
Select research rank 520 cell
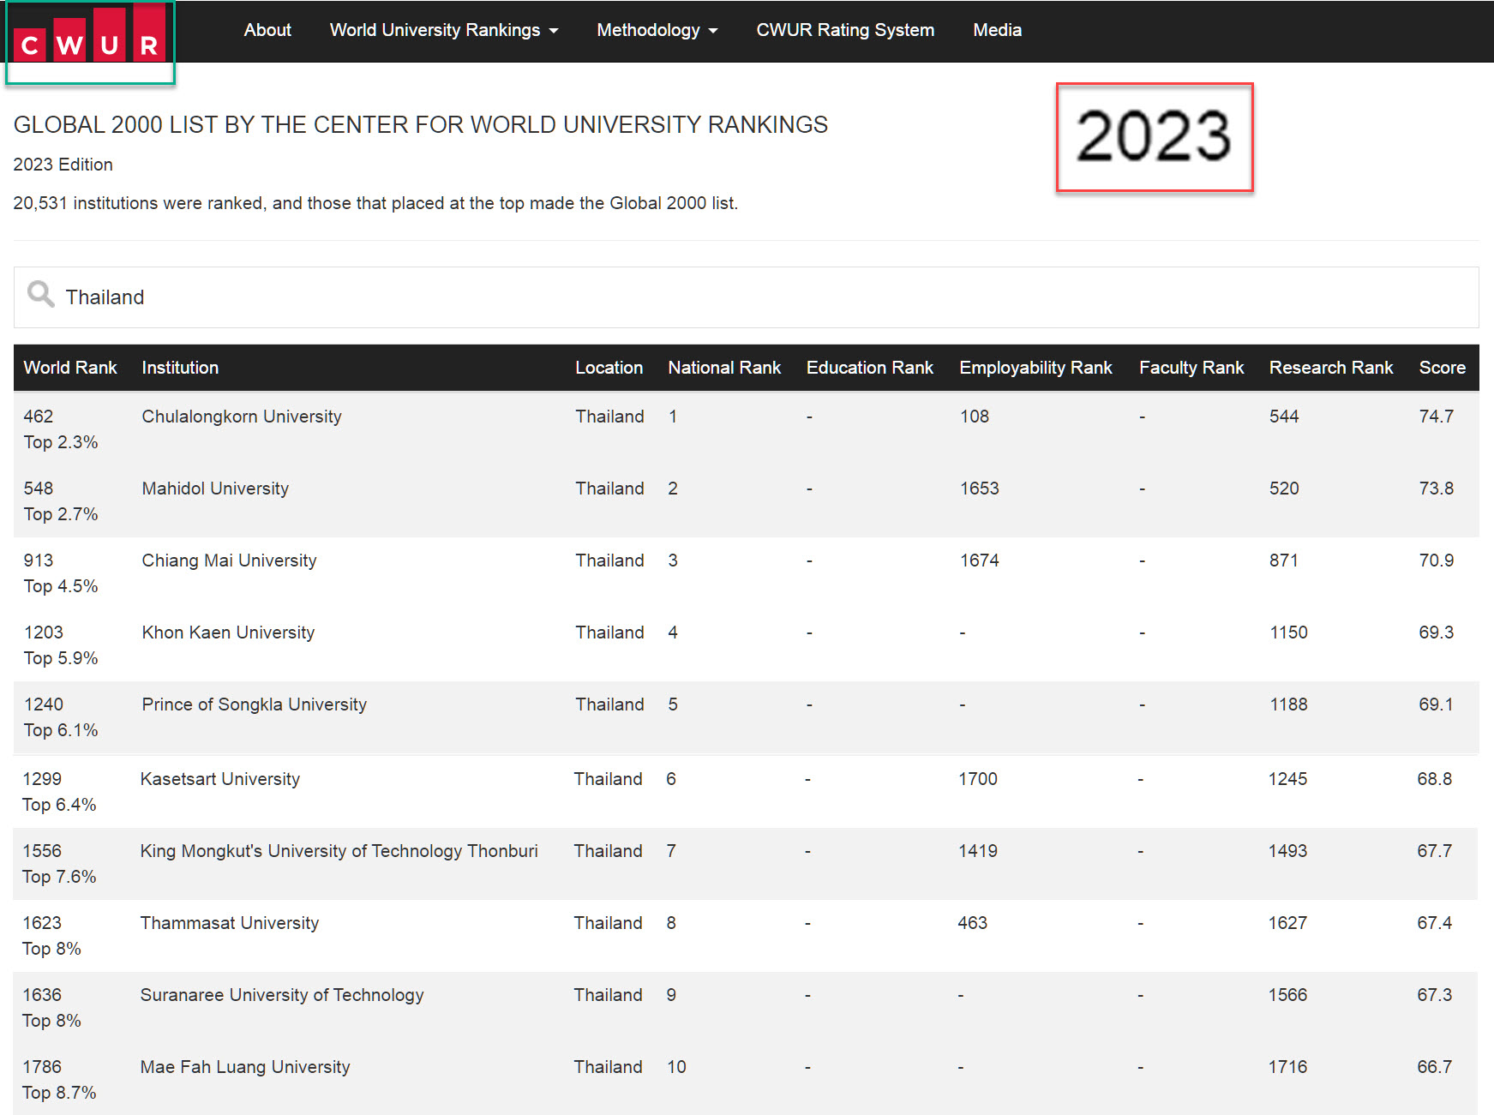(1284, 489)
